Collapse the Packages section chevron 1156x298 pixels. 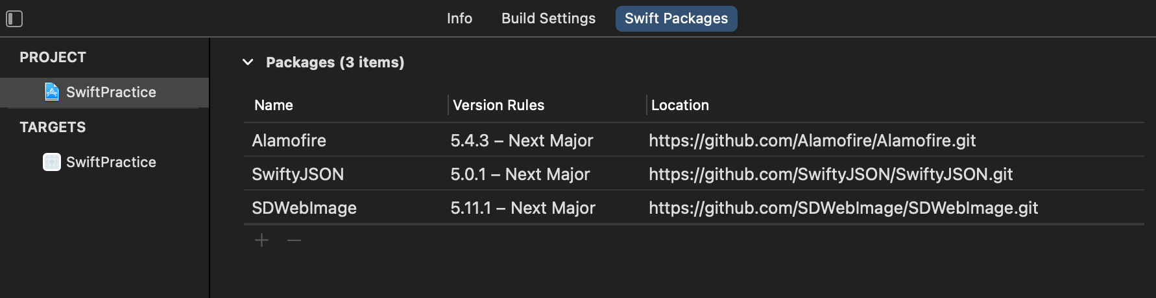(248, 62)
